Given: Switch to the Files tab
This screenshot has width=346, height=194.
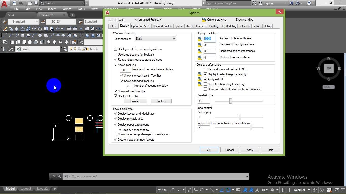Looking at the screenshot, I should pyautogui.click(x=113, y=26).
